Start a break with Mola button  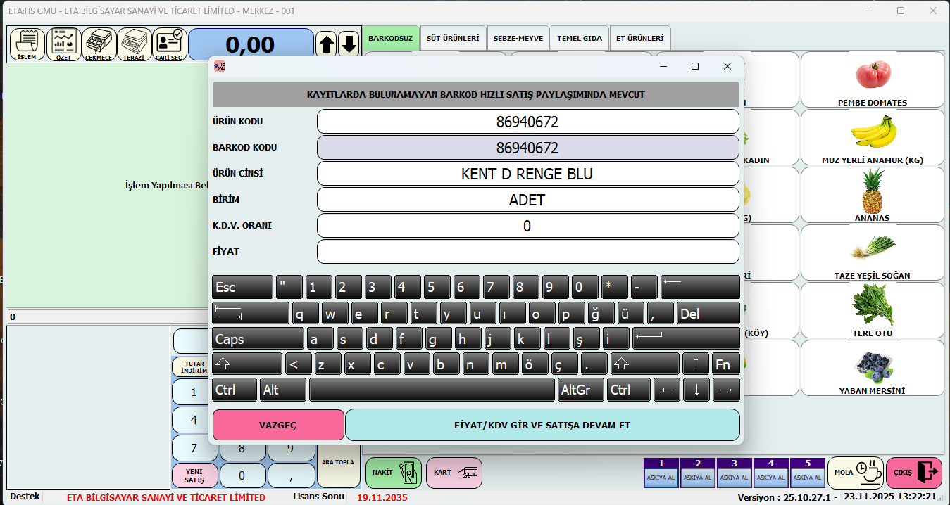coord(855,473)
